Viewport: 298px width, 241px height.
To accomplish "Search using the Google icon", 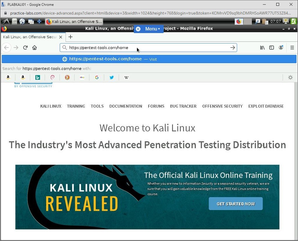I will tap(97, 77).
